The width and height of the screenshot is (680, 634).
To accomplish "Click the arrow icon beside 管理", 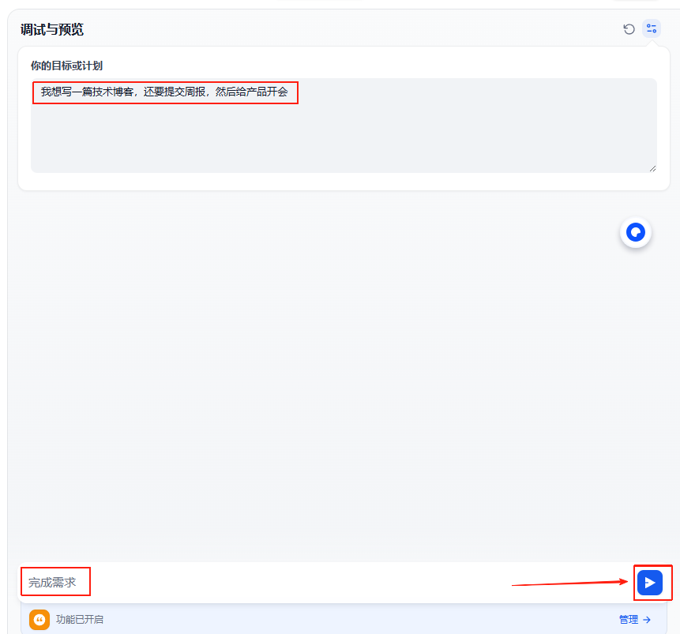I will point(647,620).
